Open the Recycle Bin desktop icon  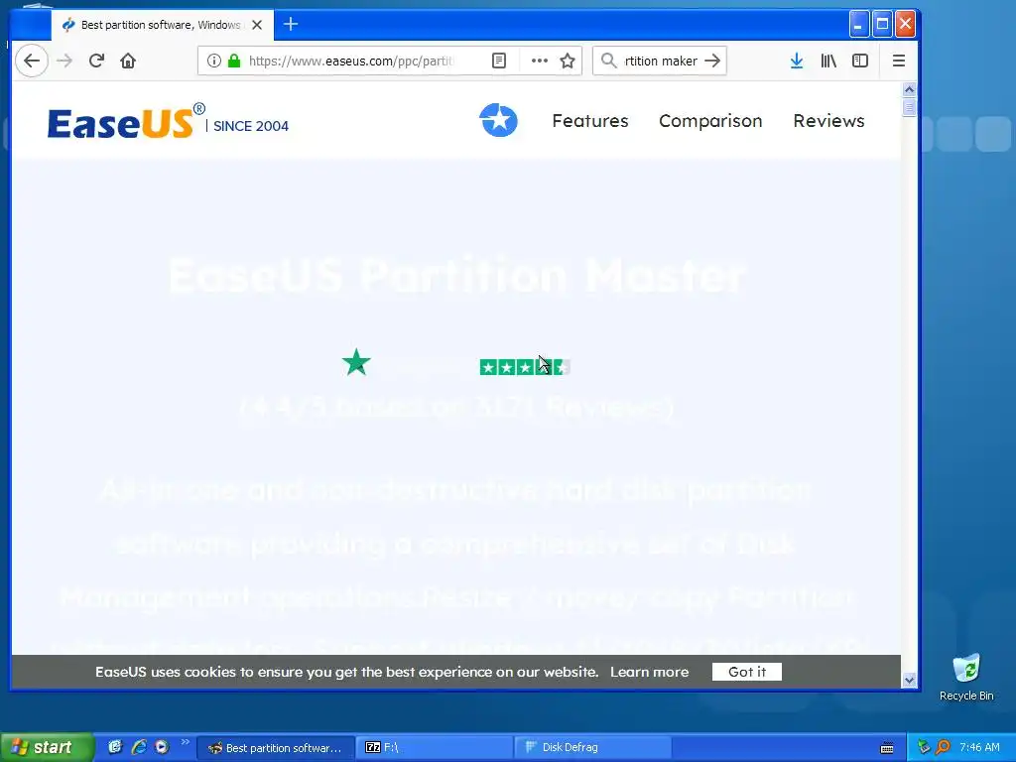[966, 678]
